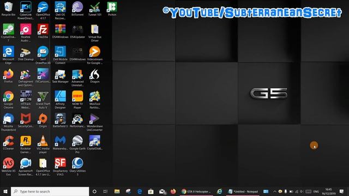Open Mail app from the taskbar

[163, 191]
